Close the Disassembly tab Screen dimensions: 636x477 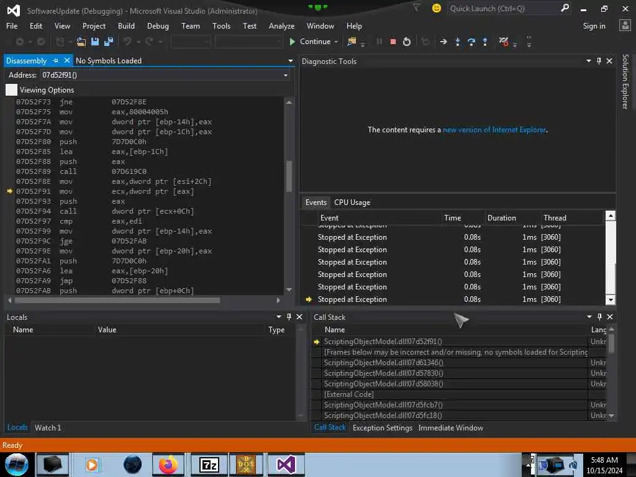[x=67, y=60]
